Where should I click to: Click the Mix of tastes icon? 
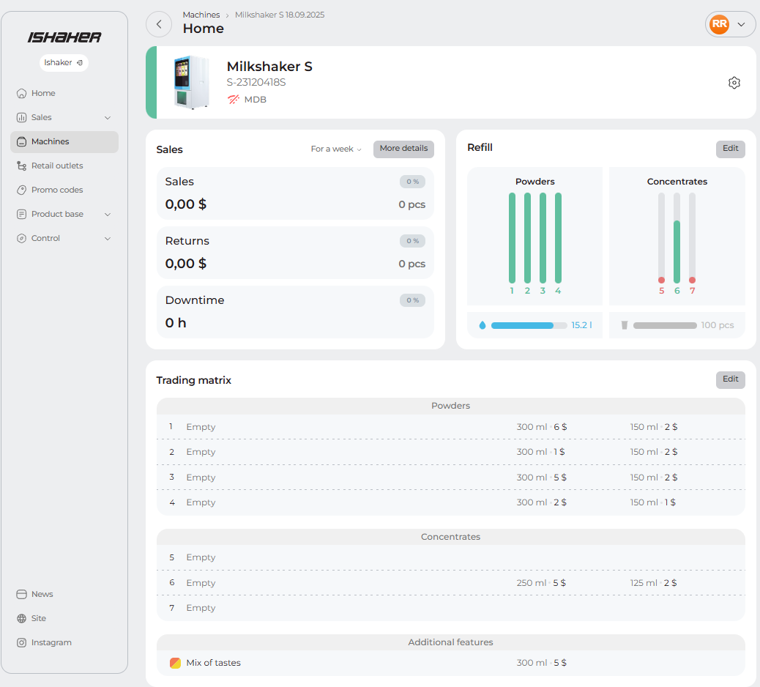tap(175, 663)
